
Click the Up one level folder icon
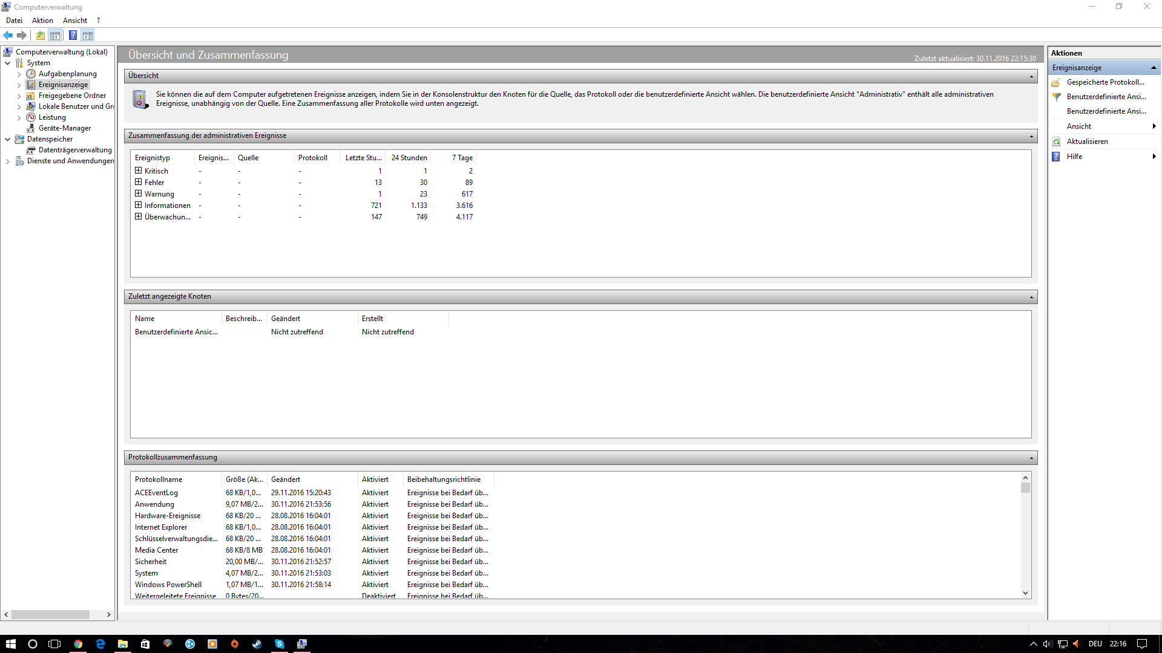[x=41, y=35]
